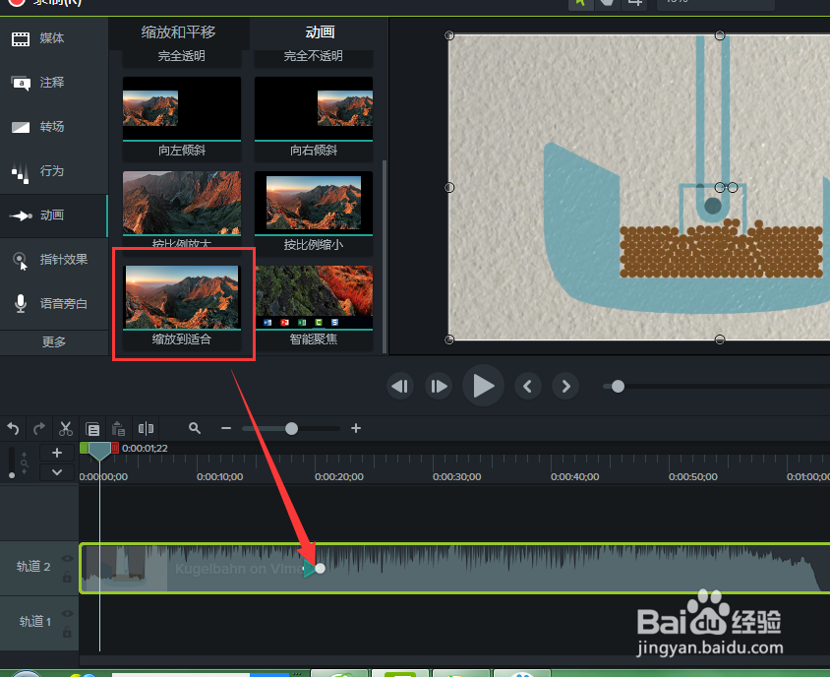Lock 轨道 2 track
The width and height of the screenshot is (830, 677).
(67, 578)
